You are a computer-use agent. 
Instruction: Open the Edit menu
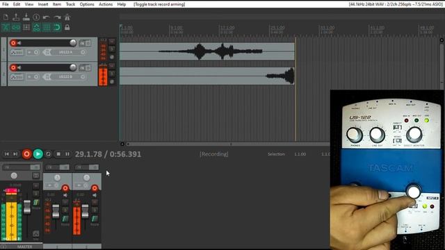click(17, 4)
